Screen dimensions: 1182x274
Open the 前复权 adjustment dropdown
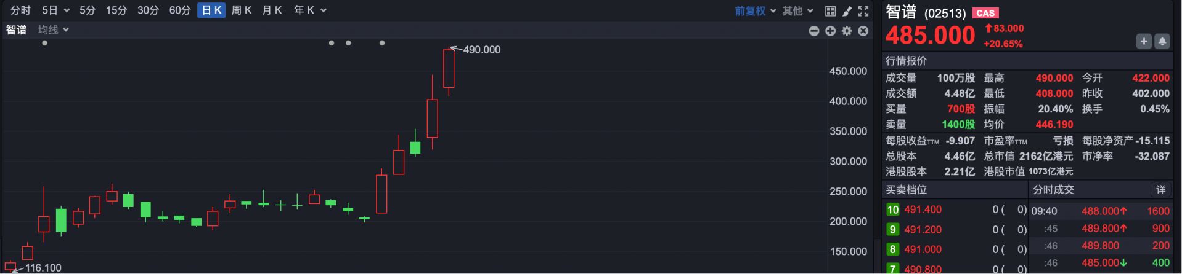click(x=755, y=10)
